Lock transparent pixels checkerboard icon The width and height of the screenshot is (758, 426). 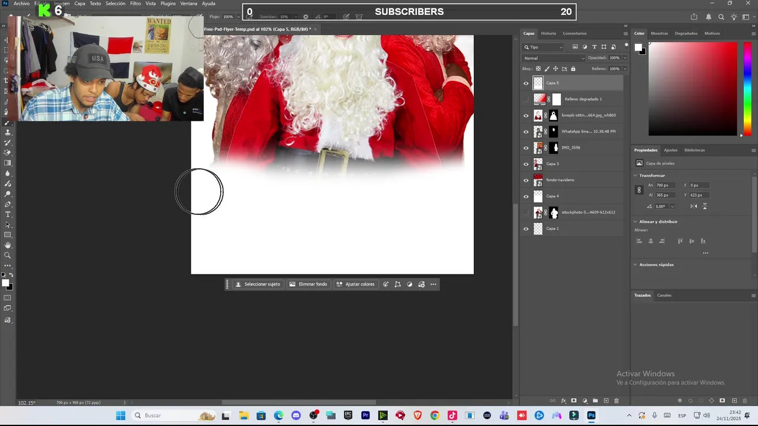pos(538,69)
